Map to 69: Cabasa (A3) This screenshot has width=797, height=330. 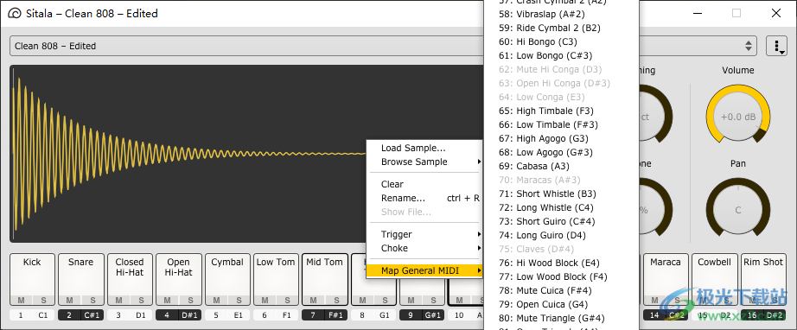[x=561, y=166]
